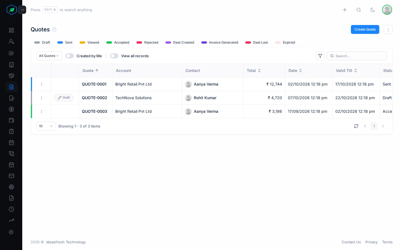Open the envelope mail sidebar icon
This screenshot has height=250, width=401.
11,176
